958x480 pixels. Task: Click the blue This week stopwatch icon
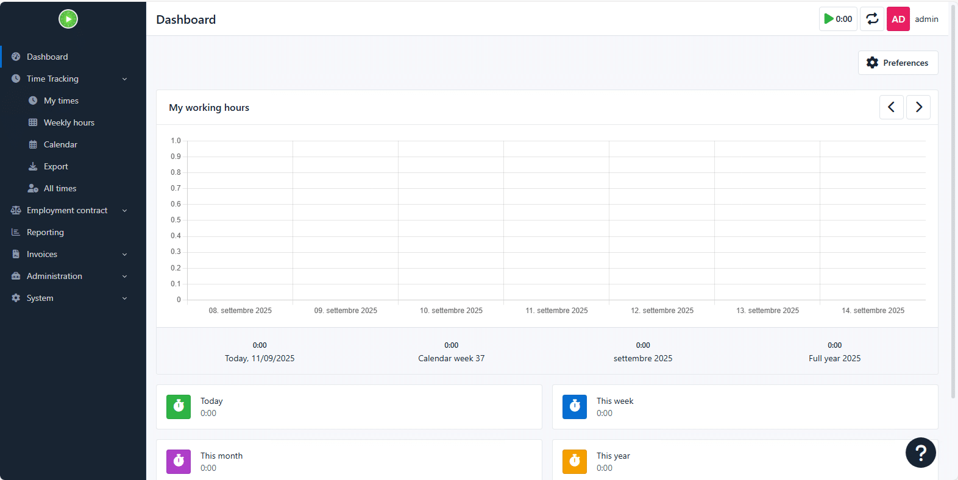[x=575, y=406]
